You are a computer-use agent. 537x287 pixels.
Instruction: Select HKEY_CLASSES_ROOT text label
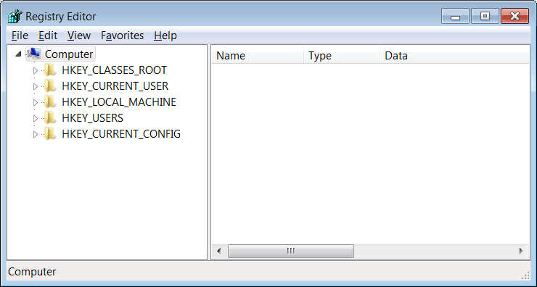[114, 70]
